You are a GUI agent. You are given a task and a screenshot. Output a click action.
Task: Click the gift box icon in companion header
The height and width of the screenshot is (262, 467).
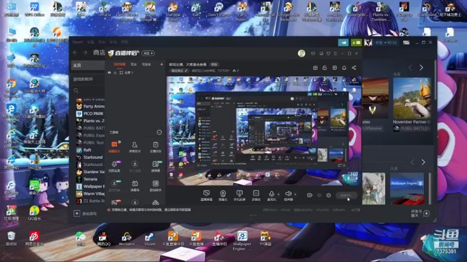click(315, 68)
